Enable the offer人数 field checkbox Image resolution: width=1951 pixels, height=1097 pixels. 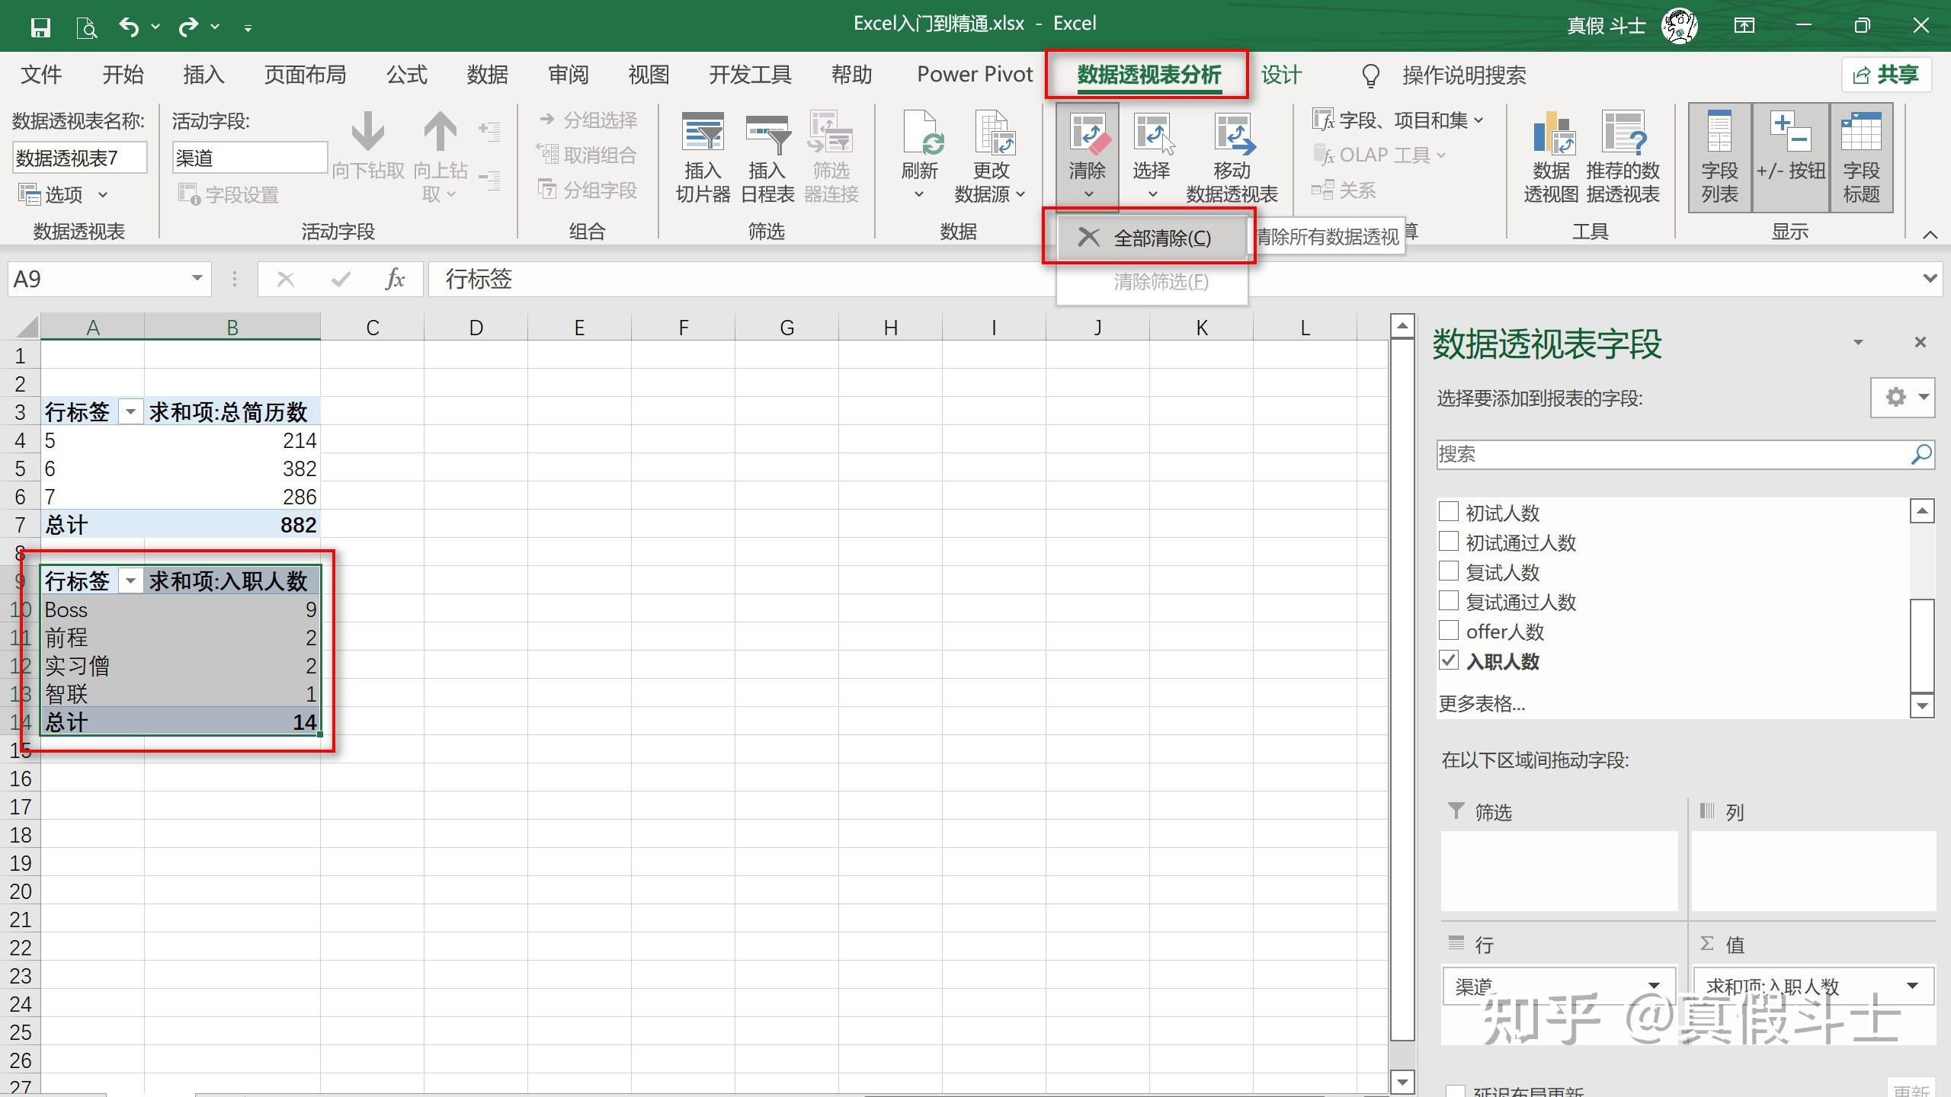click(1449, 631)
